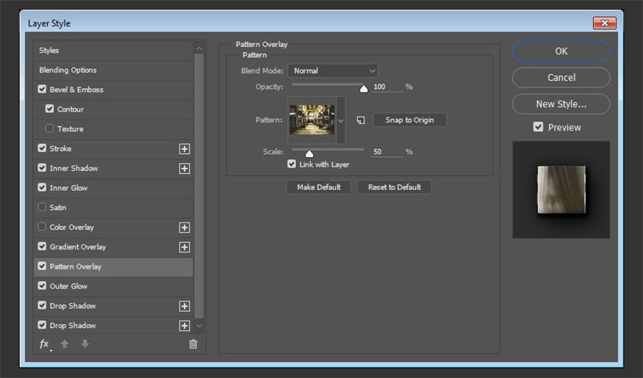The width and height of the screenshot is (643, 378).
Task: Click the move effect down arrow
Action: click(85, 344)
